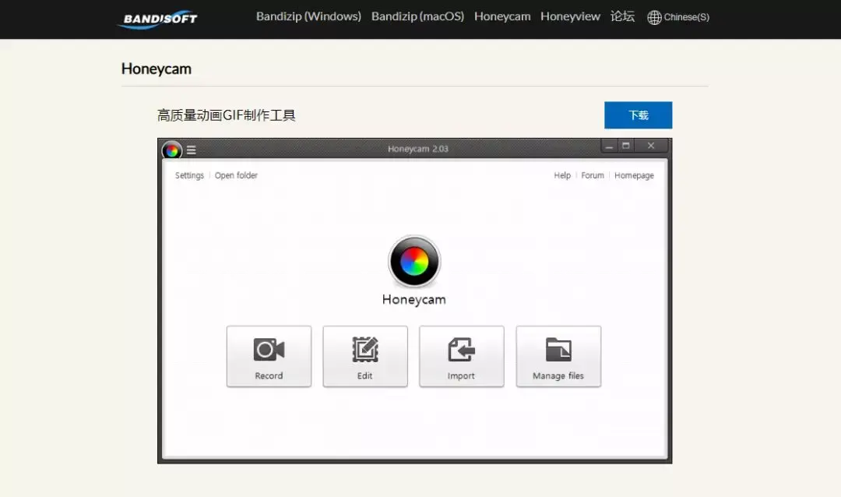Select Honeycam in the top navigation
Screen dimensions: 841x497
click(x=502, y=16)
